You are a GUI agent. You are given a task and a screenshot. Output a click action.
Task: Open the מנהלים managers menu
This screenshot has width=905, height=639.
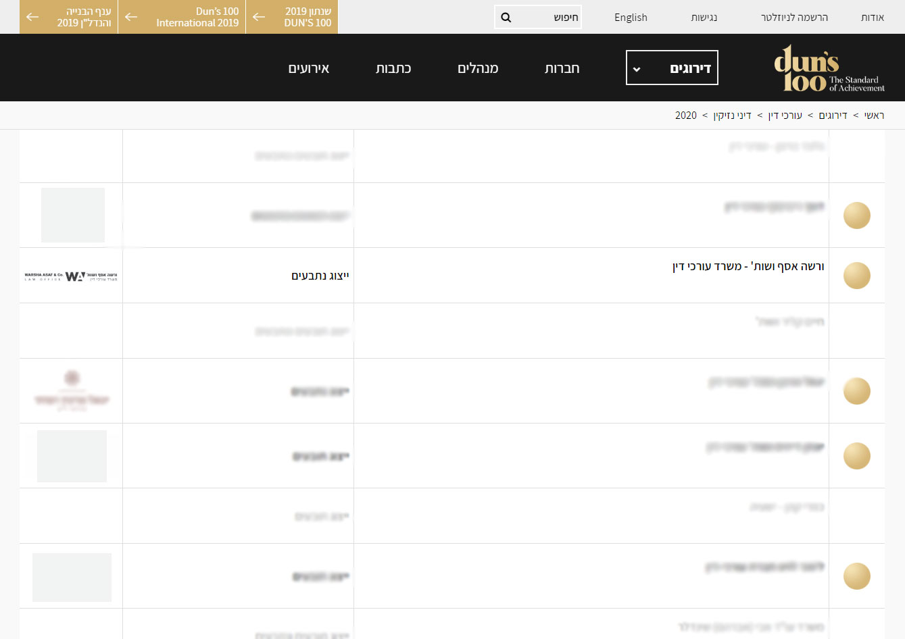[x=478, y=68]
